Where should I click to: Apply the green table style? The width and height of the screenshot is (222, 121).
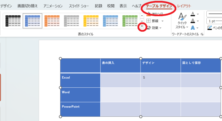[130, 21]
